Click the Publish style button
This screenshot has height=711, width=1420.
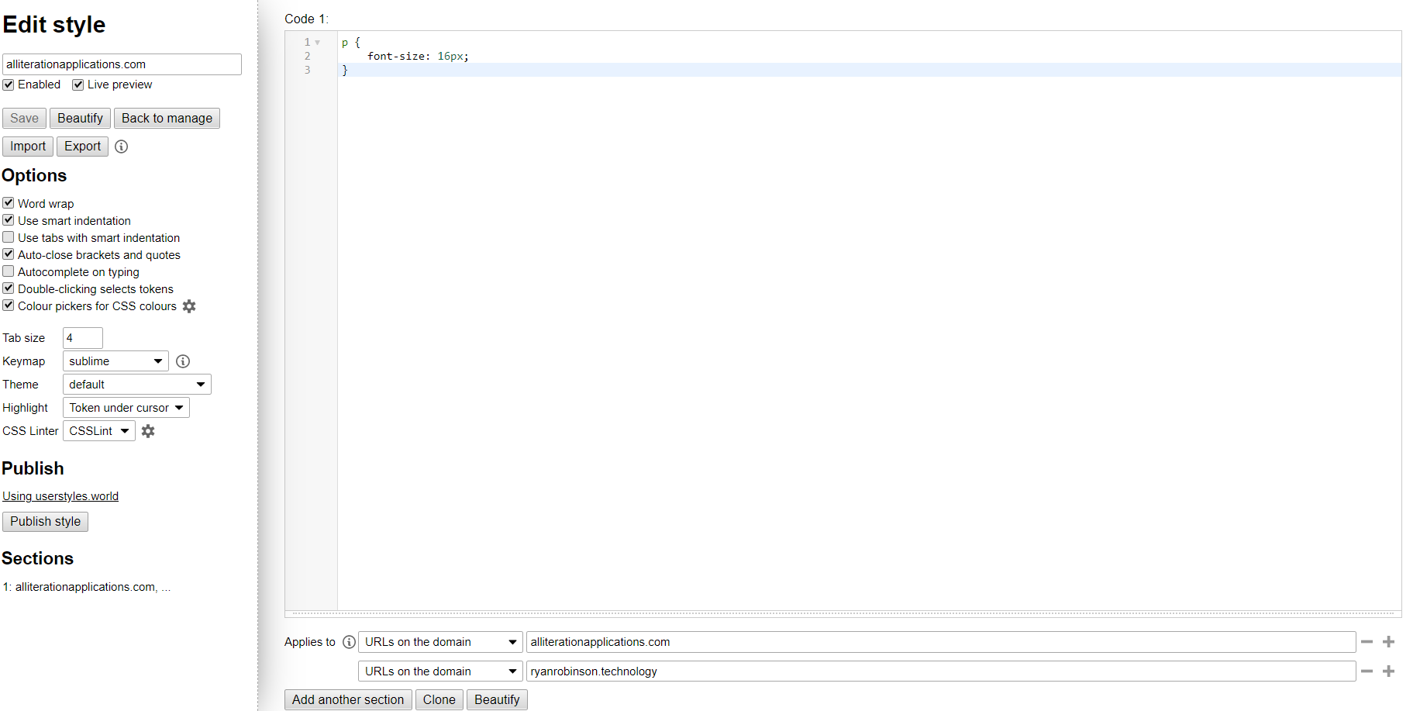(45, 521)
